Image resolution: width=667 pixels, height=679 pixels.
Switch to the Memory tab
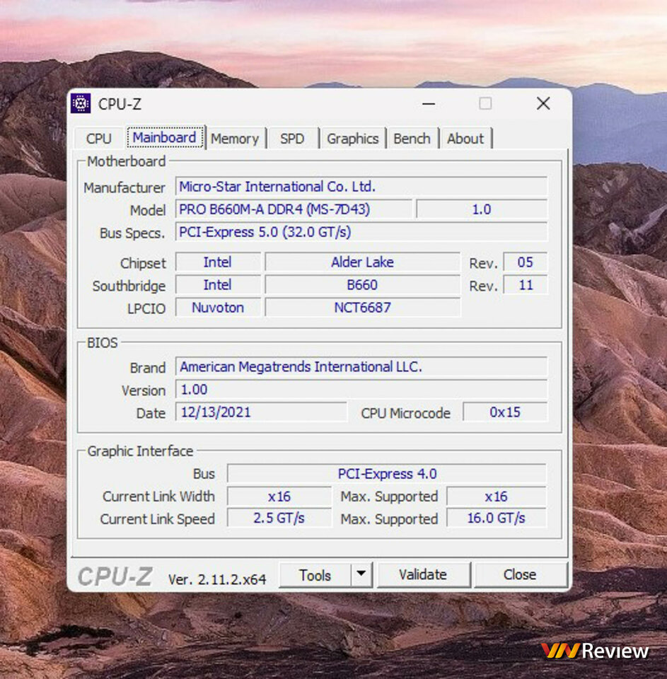235,139
